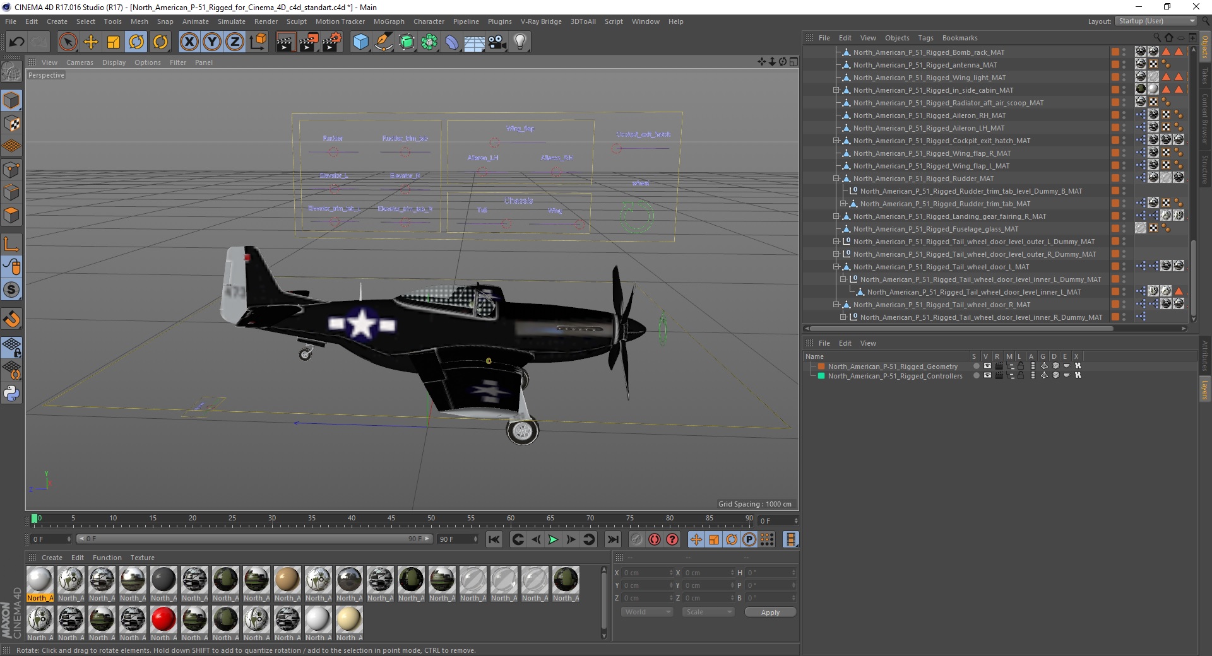This screenshot has width=1212, height=656.
Task: Collapse Rudder_MAT tree item
Action: pos(836,179)
